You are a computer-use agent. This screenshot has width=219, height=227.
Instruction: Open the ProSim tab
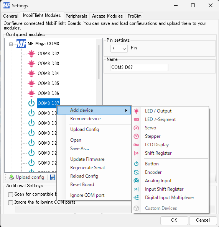pyautogui.click(x=135, y=16)
